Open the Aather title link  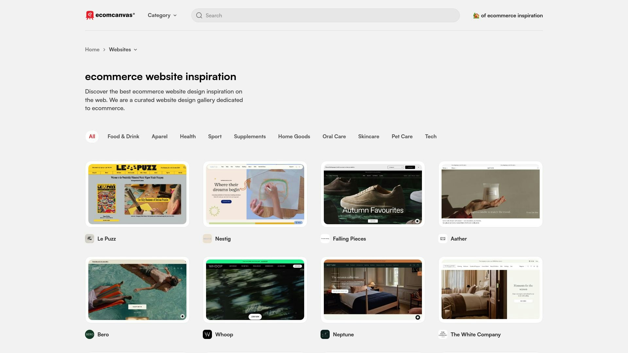pos(459,239)
